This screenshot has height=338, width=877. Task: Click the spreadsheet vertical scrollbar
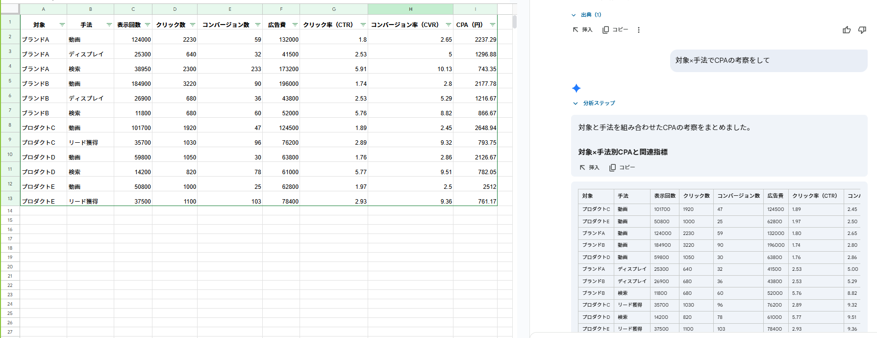point(514,22)
